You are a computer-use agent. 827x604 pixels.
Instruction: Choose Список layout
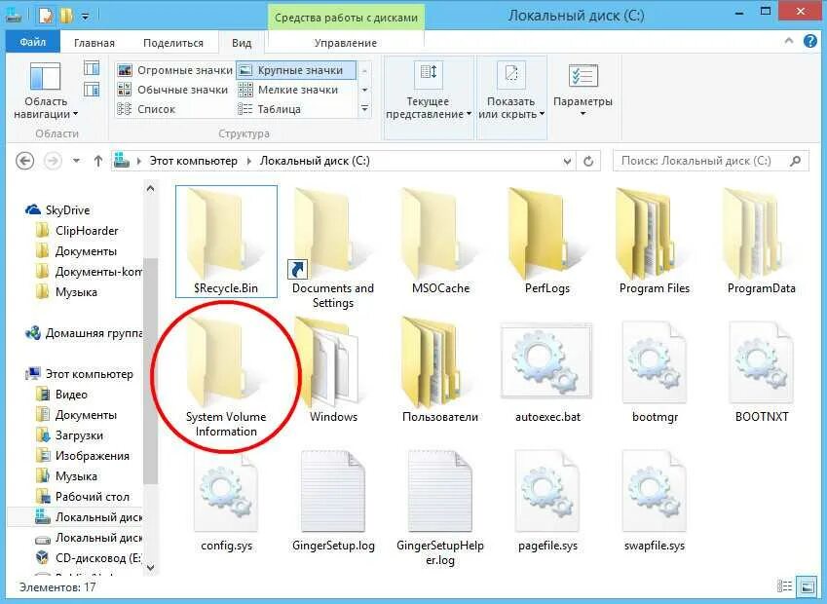click(146, 109)
